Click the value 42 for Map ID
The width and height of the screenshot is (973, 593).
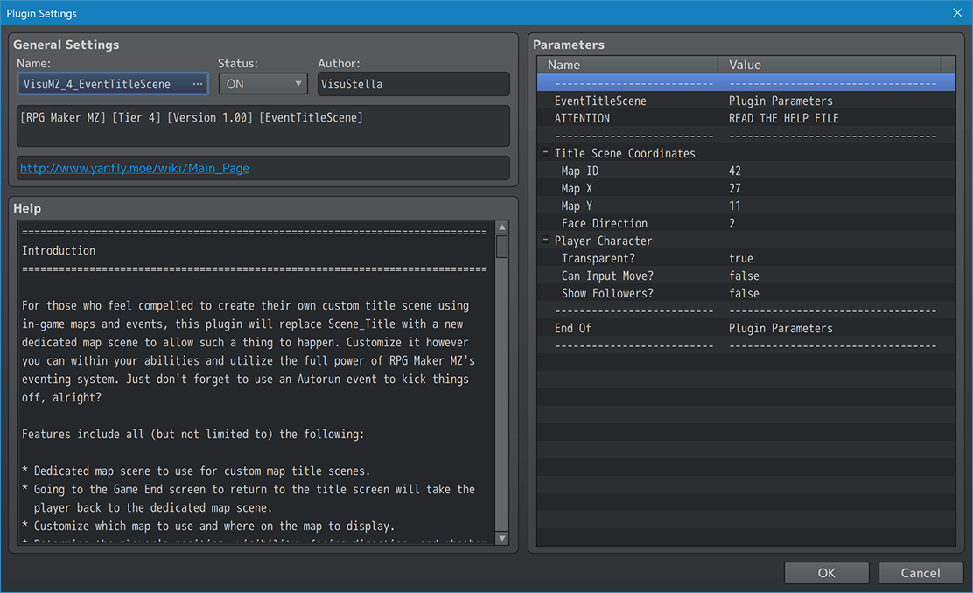(735, 171)
